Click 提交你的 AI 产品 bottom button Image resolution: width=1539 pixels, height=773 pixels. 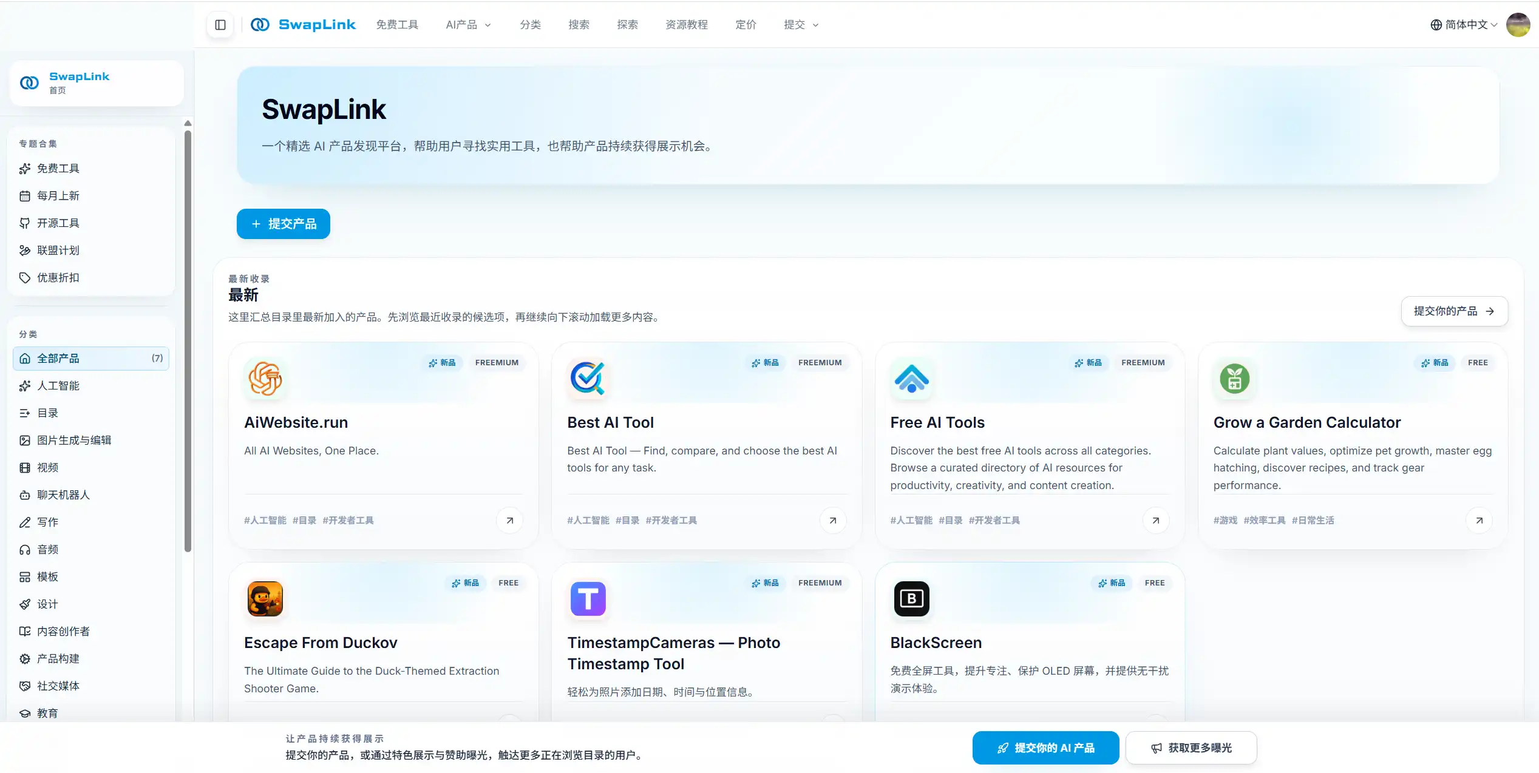coord(1045,748)
